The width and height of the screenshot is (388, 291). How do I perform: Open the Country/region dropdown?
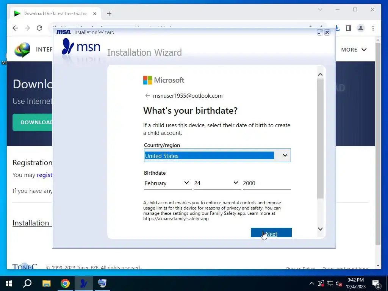(x=217, y=155)
